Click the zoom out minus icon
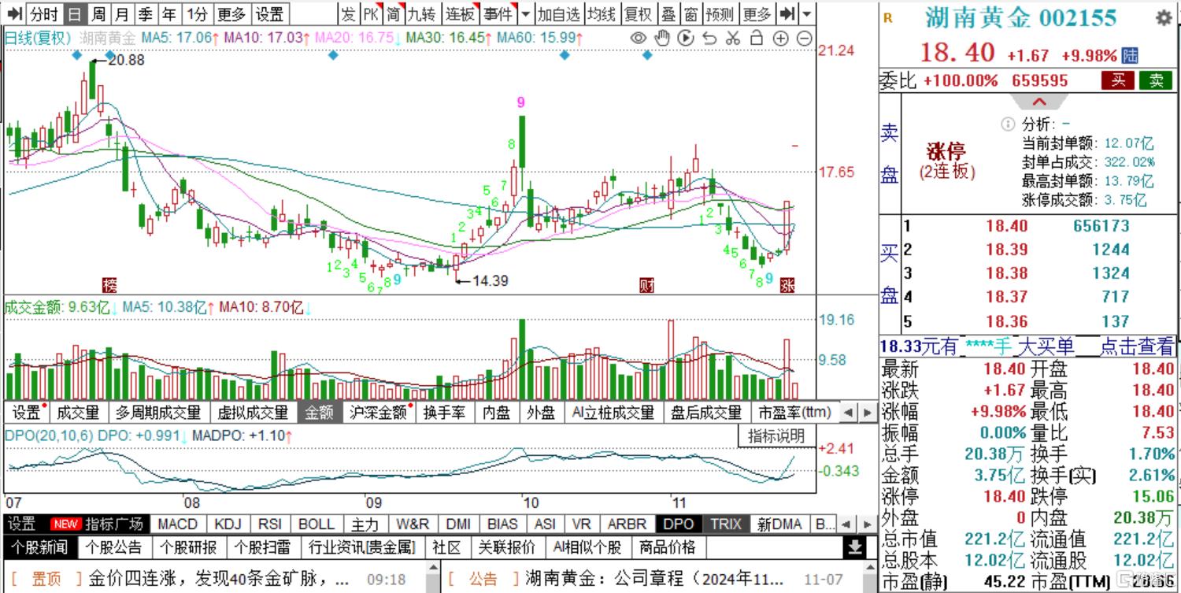This screenshot has height=593, width=1181. pos(804,39)
